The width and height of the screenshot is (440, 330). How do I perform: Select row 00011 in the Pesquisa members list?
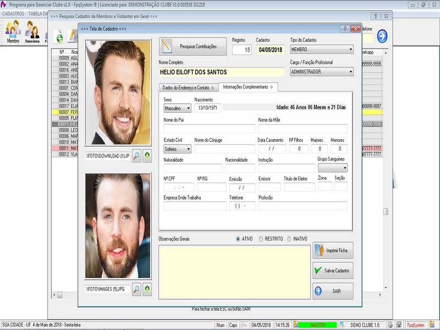coord(65,148)
